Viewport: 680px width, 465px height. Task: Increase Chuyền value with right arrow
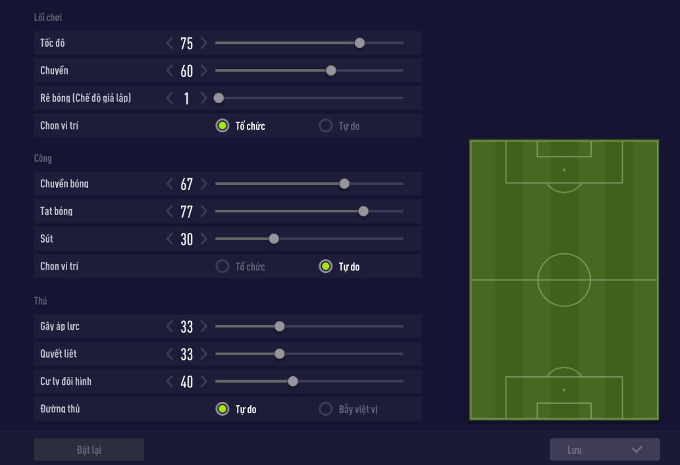(x=204, y=71)
